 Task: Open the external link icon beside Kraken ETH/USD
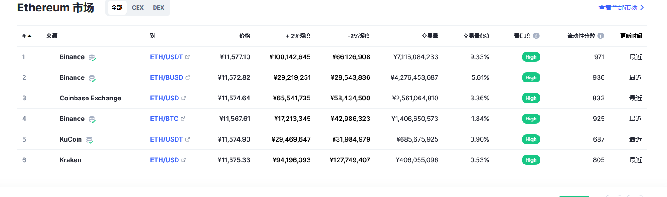coord(184,160)
